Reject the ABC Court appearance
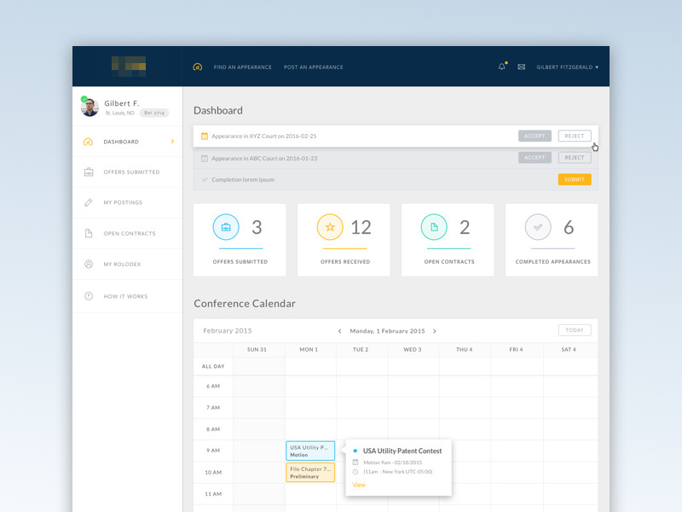 coord(575,158)
